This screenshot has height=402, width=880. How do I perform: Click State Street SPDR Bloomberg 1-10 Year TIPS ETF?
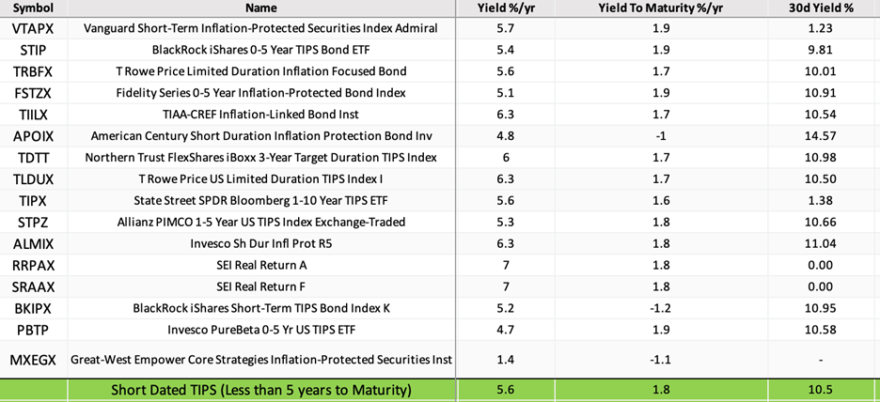pos(260,200)
